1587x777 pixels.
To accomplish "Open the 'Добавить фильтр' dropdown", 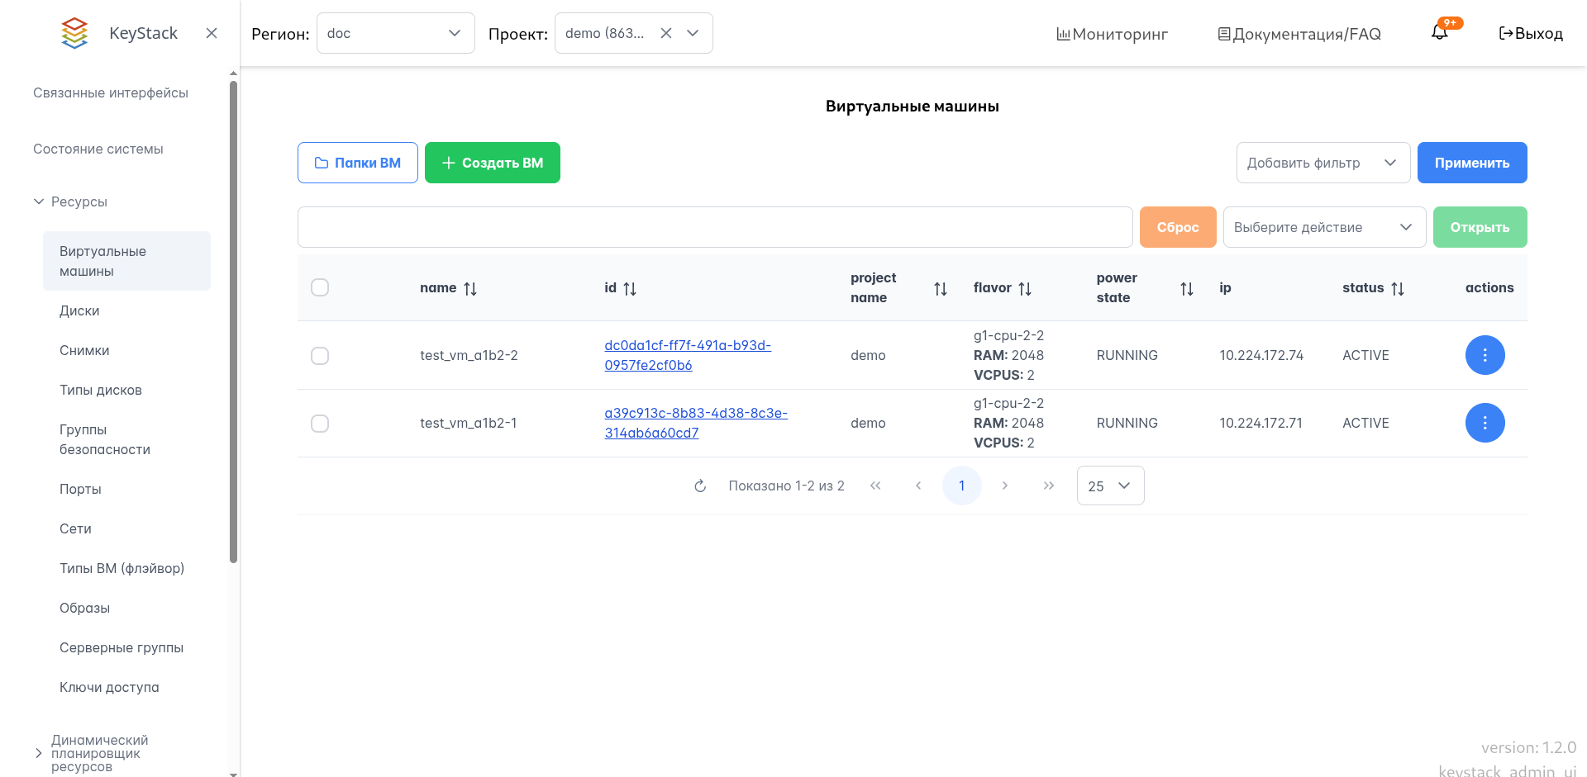I will pyautogui.click(x=1322, y=163).
